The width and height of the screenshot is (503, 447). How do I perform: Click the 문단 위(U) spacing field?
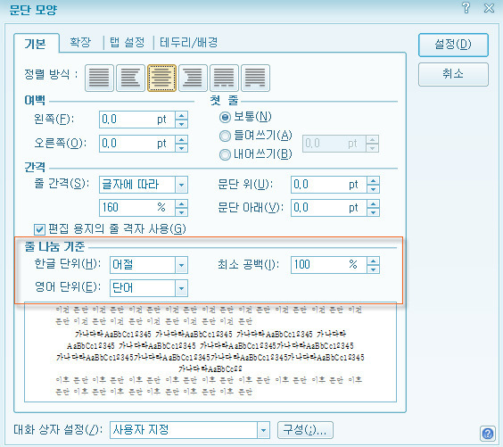tap(329, 185)
